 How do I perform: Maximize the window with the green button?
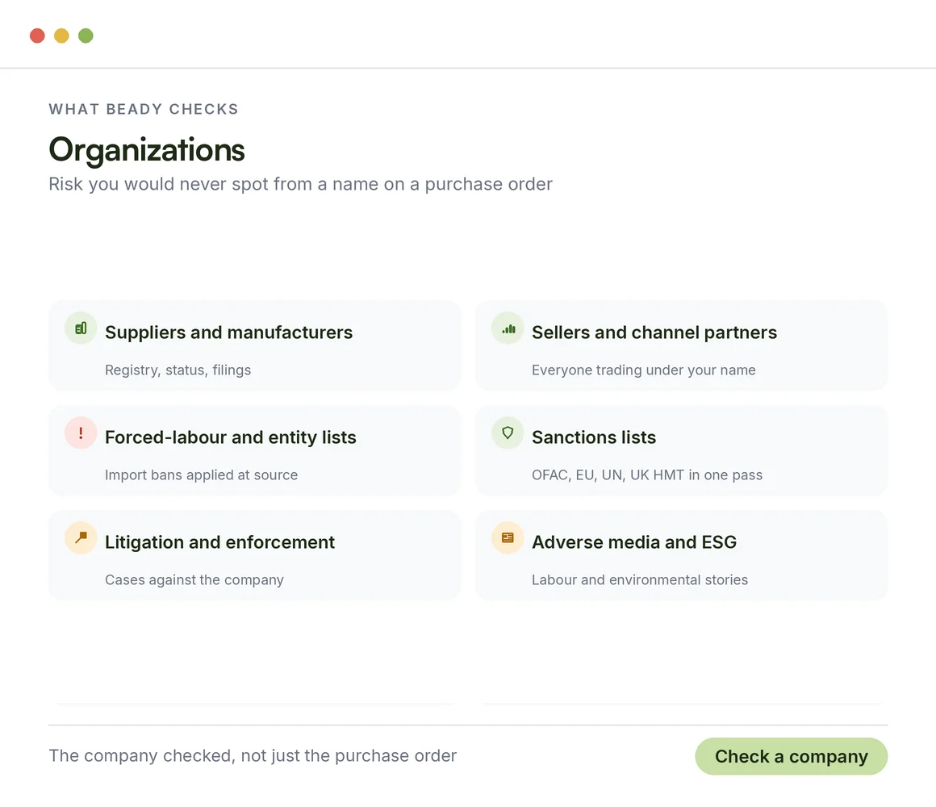[86, 36]
